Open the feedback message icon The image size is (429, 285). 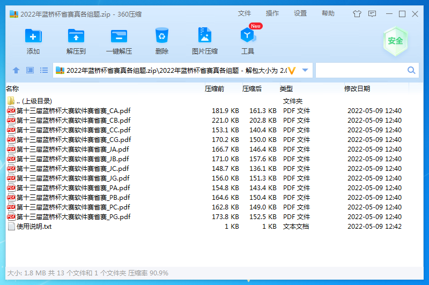[x=372, y=14]
